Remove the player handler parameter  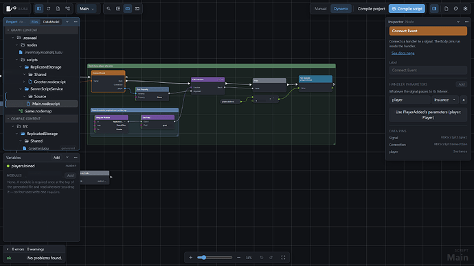tap(464, 100)
